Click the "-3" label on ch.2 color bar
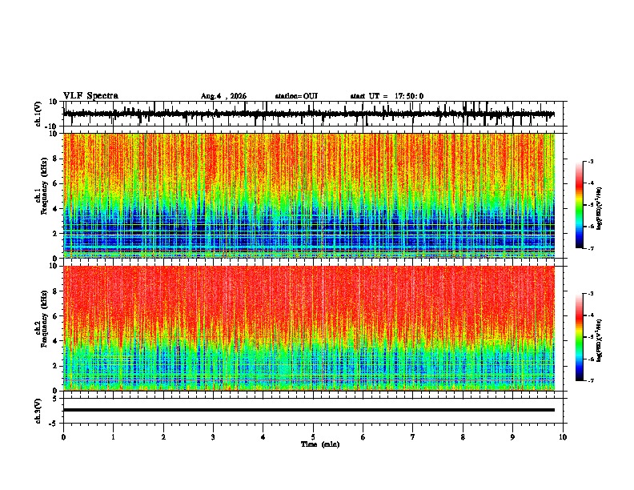Viewport: 634px width, 490px height. pos(590,294)
